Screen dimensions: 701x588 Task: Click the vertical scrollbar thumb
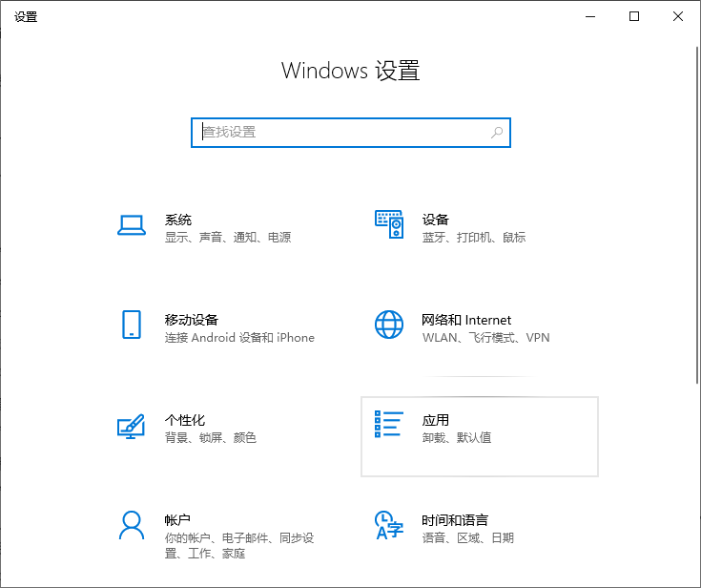click(697, 215)
